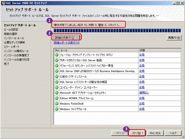Open help with the ヘルプ button
This screenshot has height=139, width=185.
(173, 133)
